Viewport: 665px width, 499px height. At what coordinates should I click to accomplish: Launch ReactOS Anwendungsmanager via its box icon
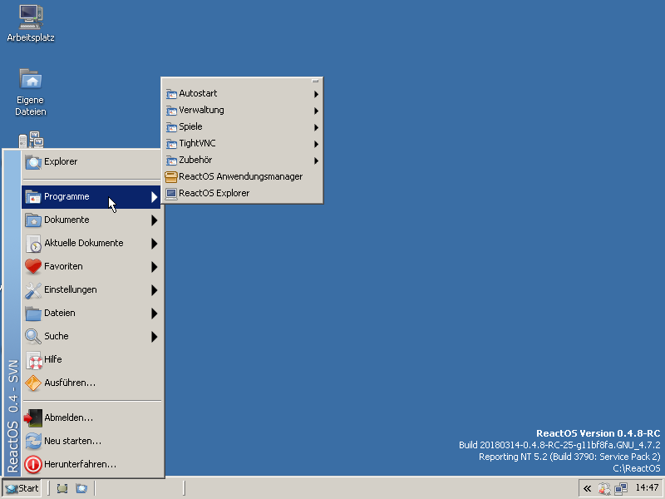(171, 176)
